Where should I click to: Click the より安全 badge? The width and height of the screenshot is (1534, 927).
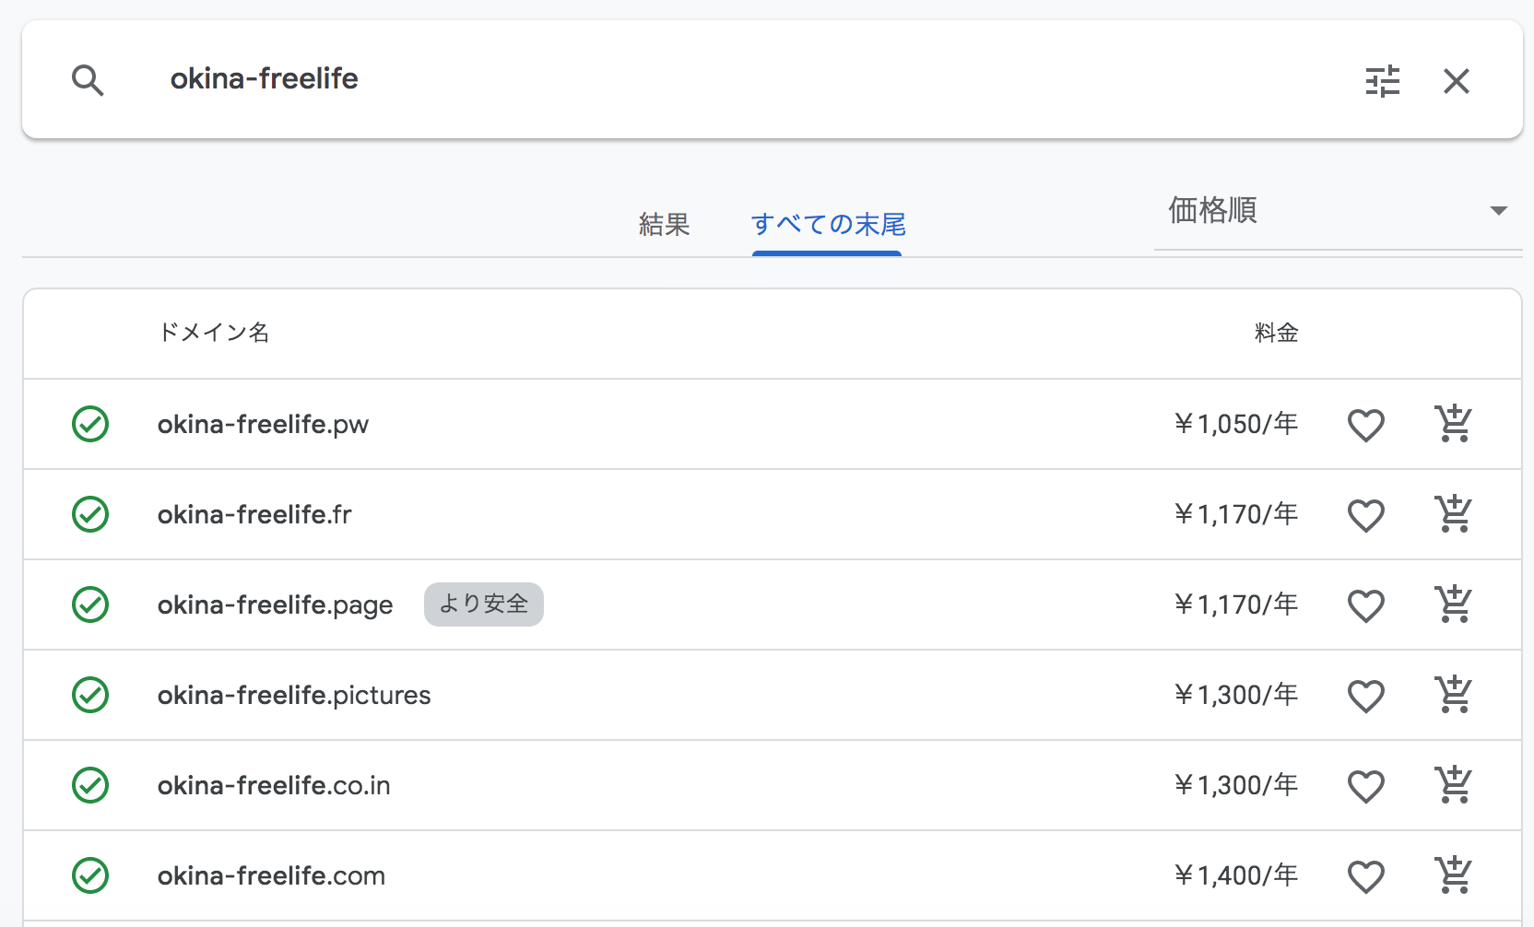484,604
